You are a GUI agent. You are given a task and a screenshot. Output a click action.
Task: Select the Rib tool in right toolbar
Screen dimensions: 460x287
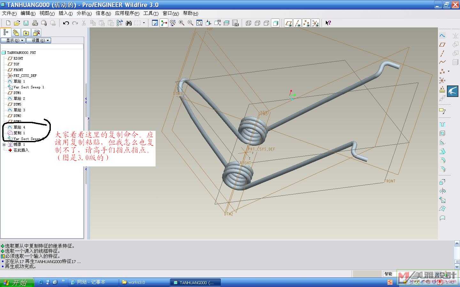[442, 142]
